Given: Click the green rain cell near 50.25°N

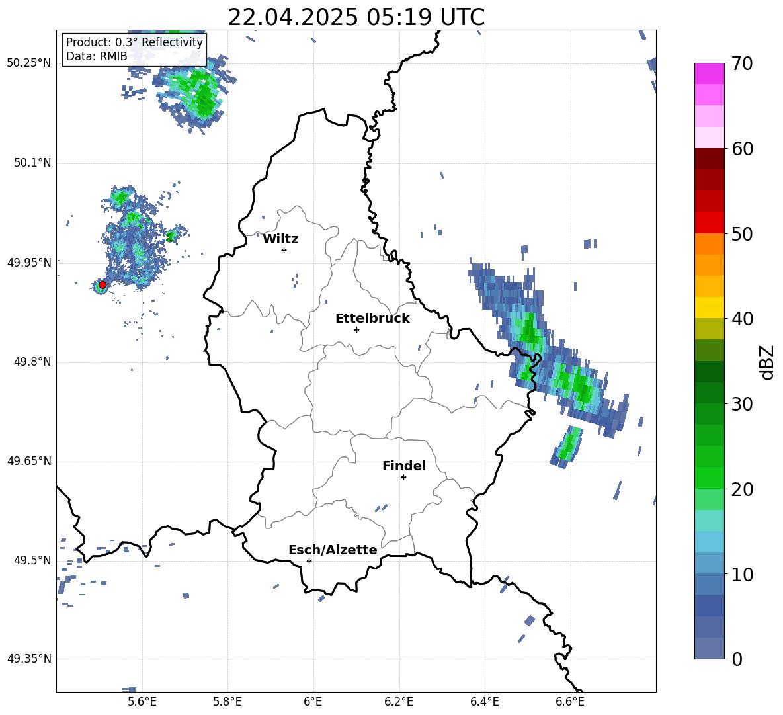Looking at the screenshot, I should [194, 93].
